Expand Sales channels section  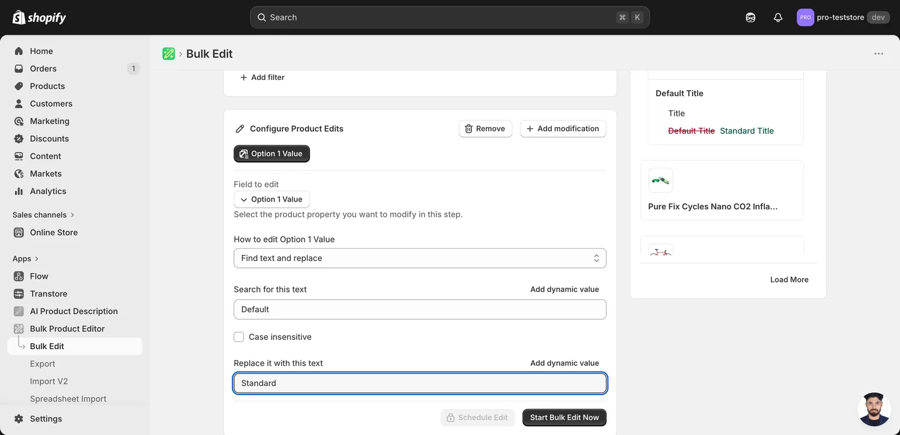pos(43,215)
